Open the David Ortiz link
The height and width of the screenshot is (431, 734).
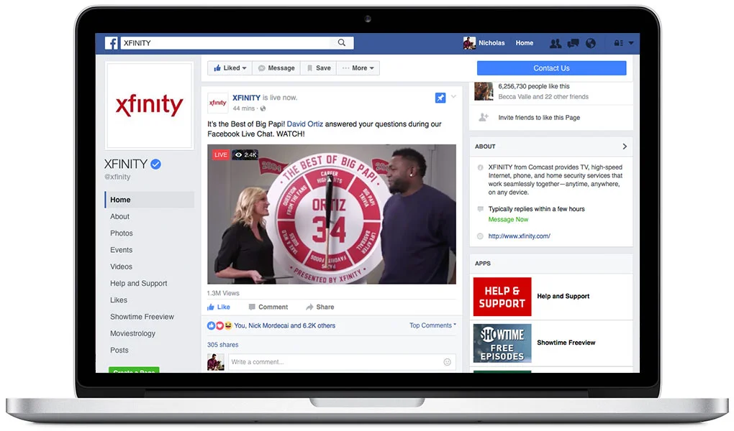(x=304, y=124)
